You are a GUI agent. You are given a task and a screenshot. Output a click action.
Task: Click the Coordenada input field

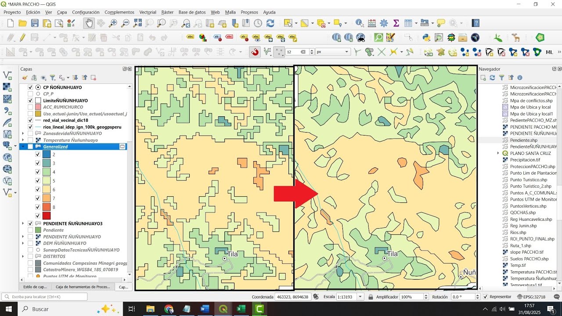coord(293,297)
